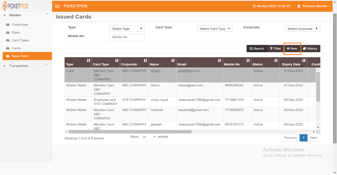Go to the Previous page
This screenshot has width=337, height=175.
290,138
